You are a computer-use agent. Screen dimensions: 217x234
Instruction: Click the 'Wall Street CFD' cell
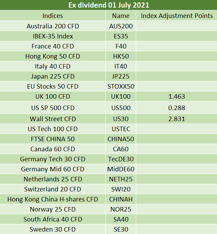(x=53, y=119)
